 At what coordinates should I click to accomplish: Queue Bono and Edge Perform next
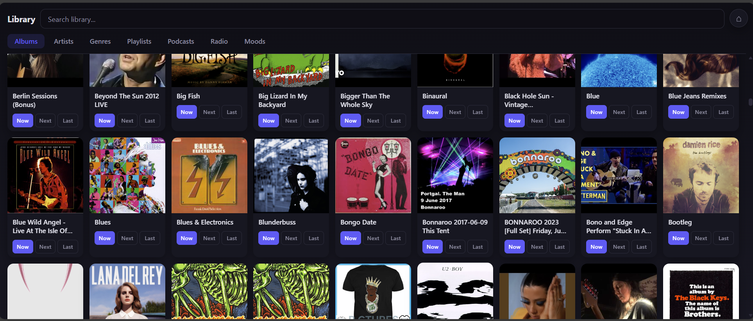pyautogui.click(x=619, y=247)
